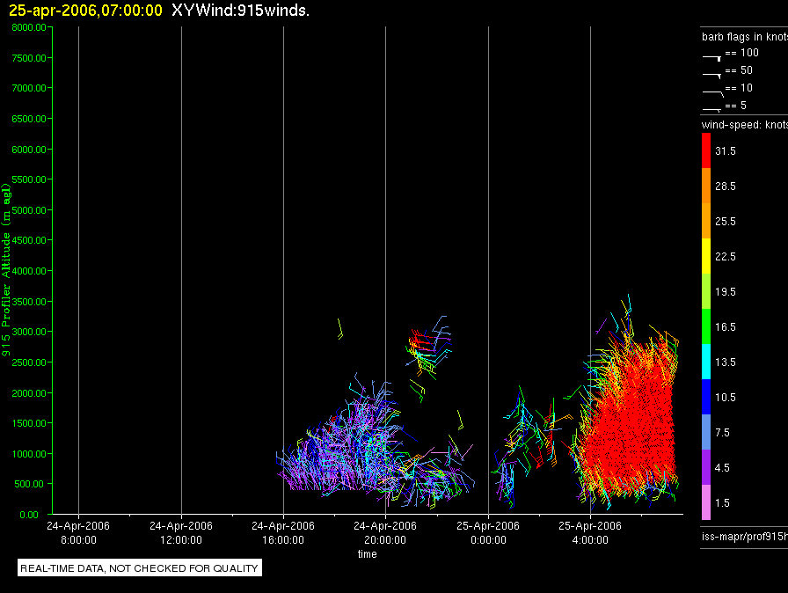788x593 pixels.
Task: Click the 3500.00 altitude tick label
Action: 29,302
